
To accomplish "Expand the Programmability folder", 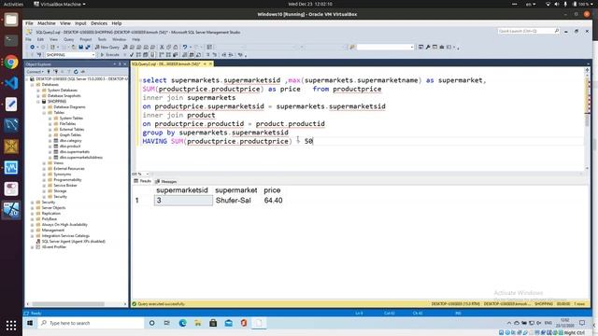I will click(x=44, y=180).
